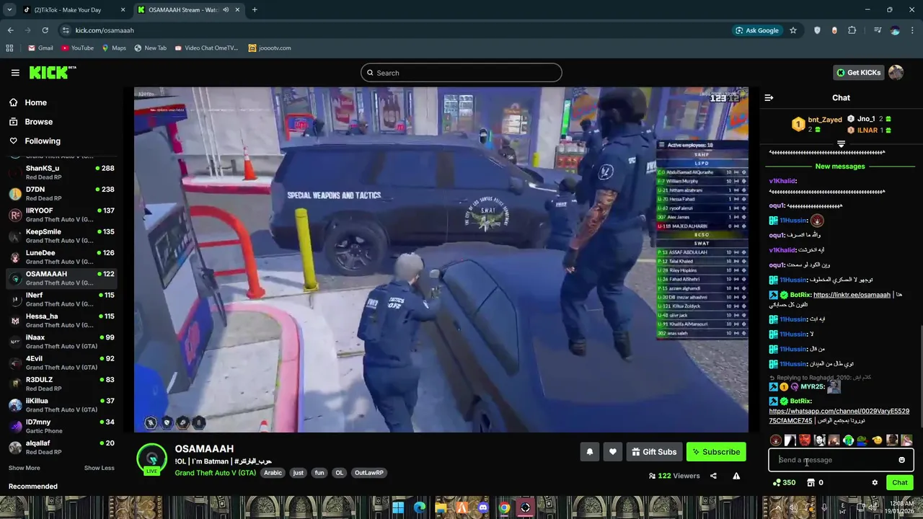Click Show More in followed channels
The width and height of the screenshot is (923, 519).
[24, 468]
